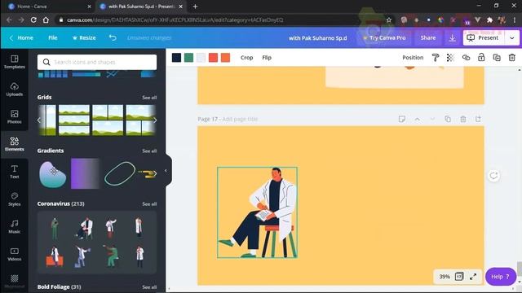Show next Grids with right arrow

coord(155,120)
